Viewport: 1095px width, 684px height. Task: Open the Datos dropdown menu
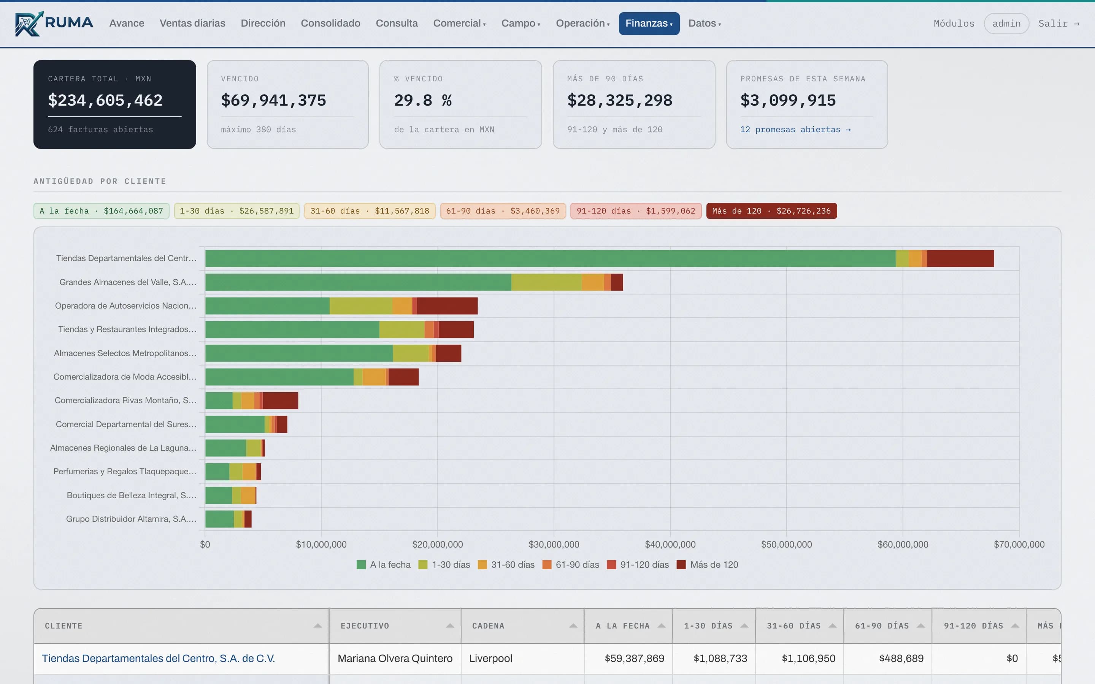[x=705, y=24]
